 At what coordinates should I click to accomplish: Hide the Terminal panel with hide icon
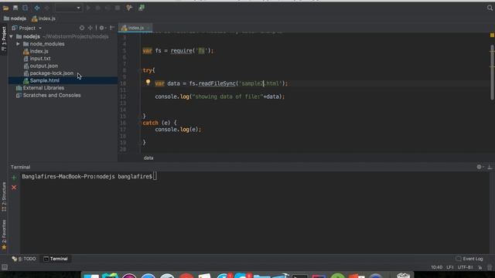(x=490, y=167)
